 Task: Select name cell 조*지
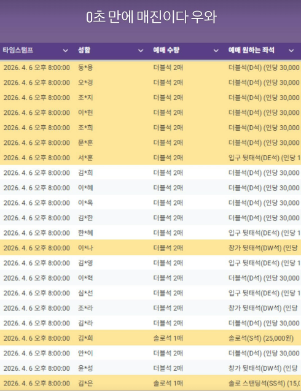[85, 98]
